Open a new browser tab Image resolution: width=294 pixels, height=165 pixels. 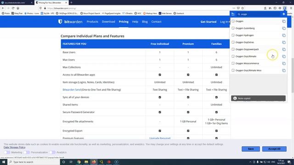click(71, 3)
